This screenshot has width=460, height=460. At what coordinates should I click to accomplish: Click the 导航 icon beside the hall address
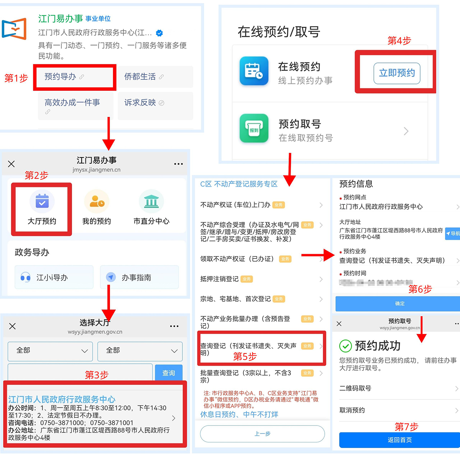(452, 234)
